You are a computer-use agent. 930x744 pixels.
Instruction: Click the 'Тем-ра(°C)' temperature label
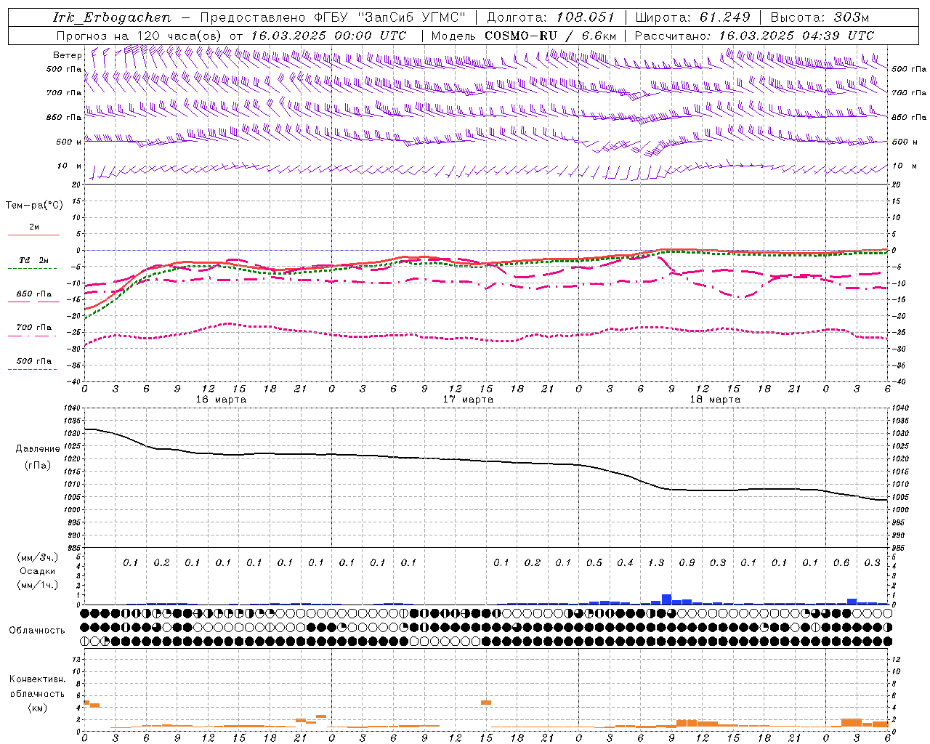click(34, 206)
